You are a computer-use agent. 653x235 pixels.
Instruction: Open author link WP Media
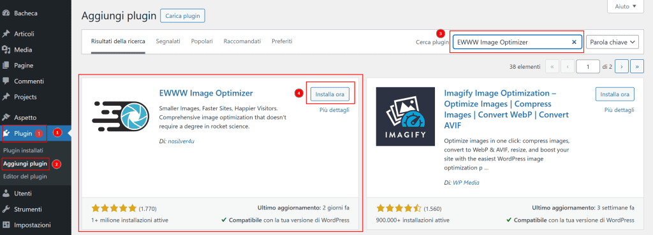pos(466,183)
